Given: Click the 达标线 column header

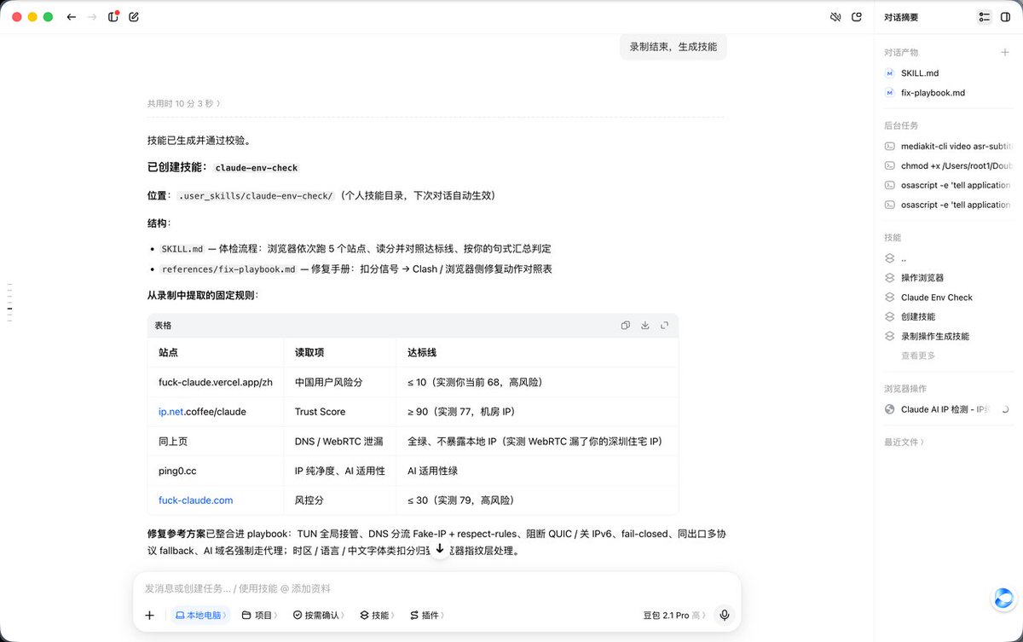Looking at the screenshot, I should tap(537, 352).
